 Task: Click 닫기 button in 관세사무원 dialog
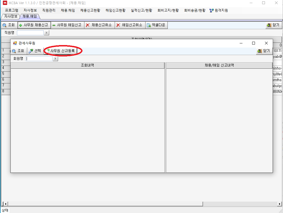click(263, 51)
